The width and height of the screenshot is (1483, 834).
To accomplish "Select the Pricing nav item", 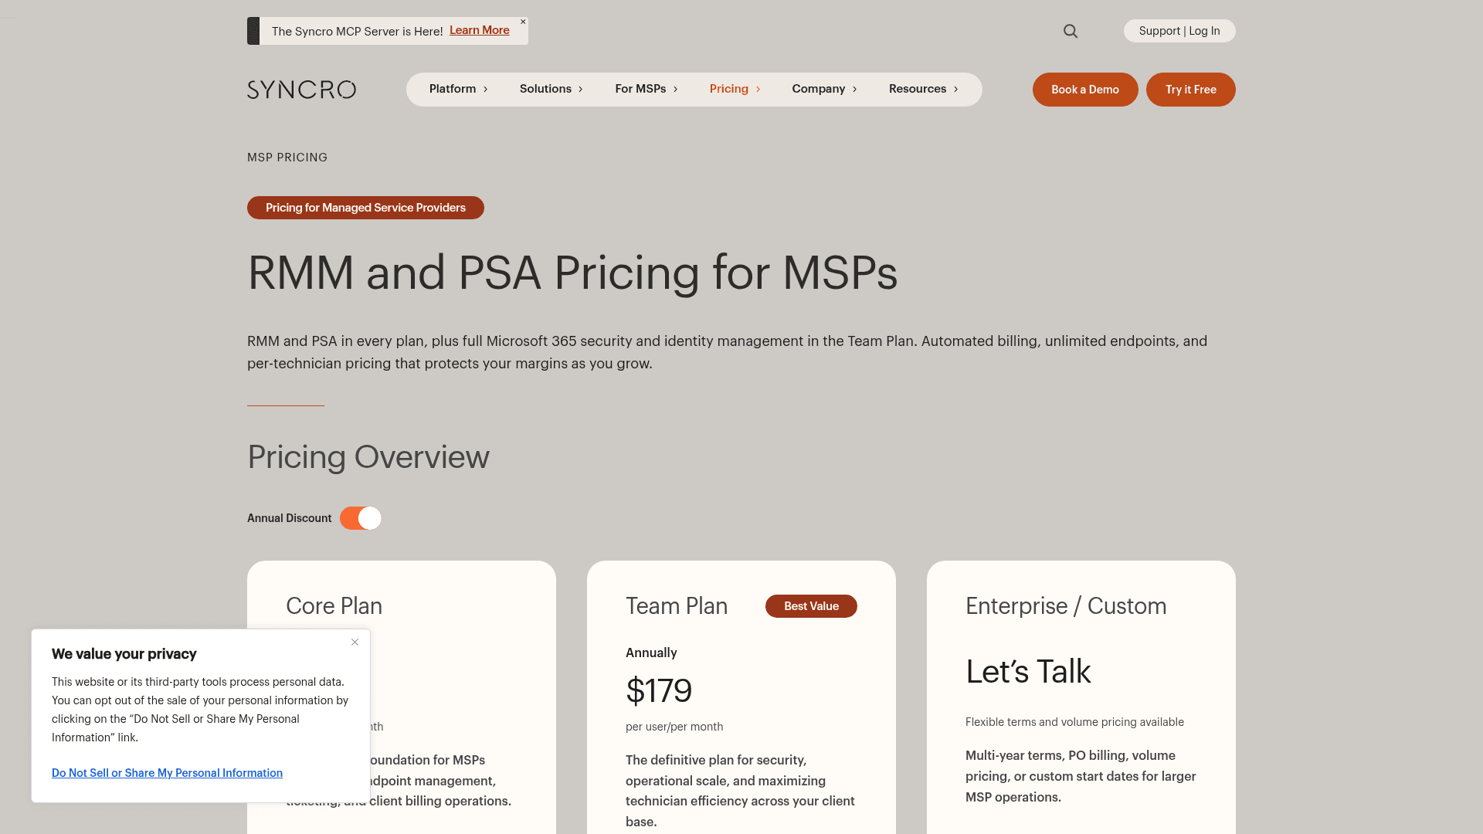I will 729,89.
